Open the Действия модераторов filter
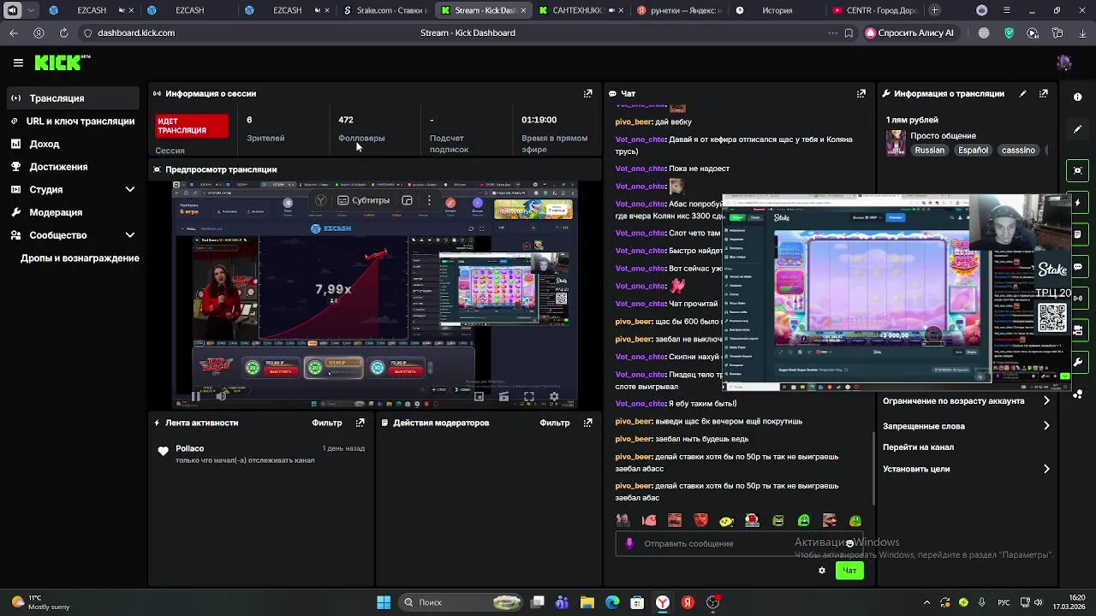Image resolution: width=1096 pixels, height=616 pixels. pos(555,423)
